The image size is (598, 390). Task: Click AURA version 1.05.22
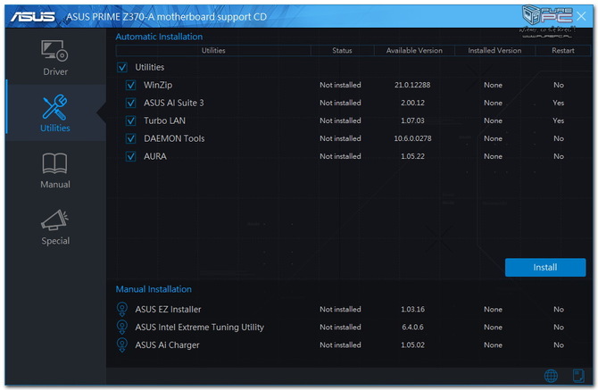click(412, 156)
